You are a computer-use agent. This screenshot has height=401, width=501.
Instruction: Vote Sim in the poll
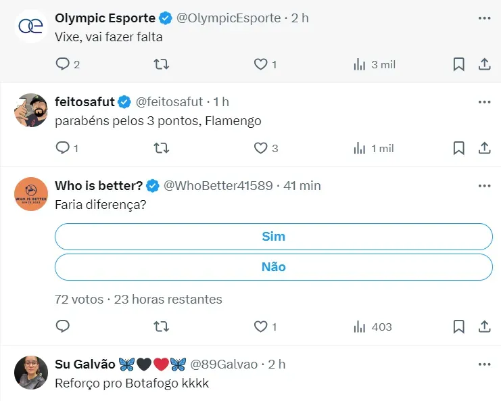pyautogui.click(x=273, y=237)
